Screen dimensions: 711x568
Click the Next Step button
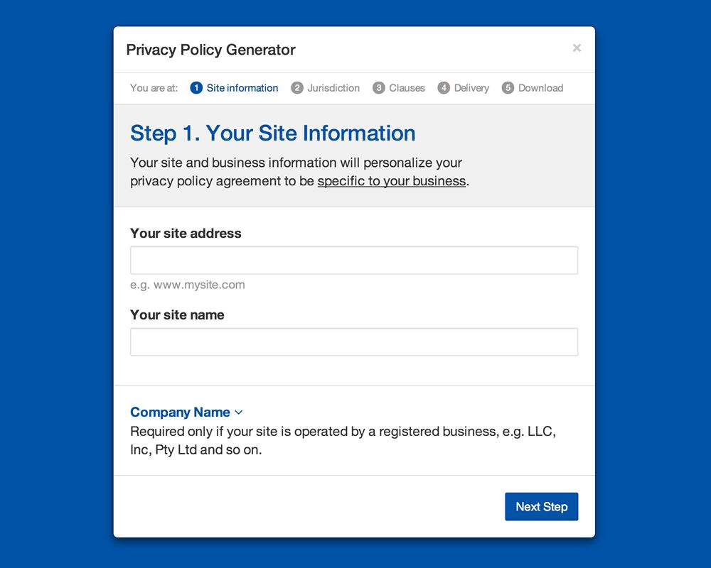(x=541, y=506)
